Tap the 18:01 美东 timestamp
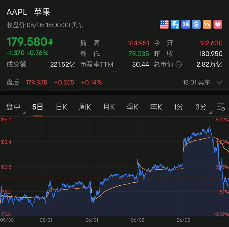229x227 pixels. click(x=197, y=83)
